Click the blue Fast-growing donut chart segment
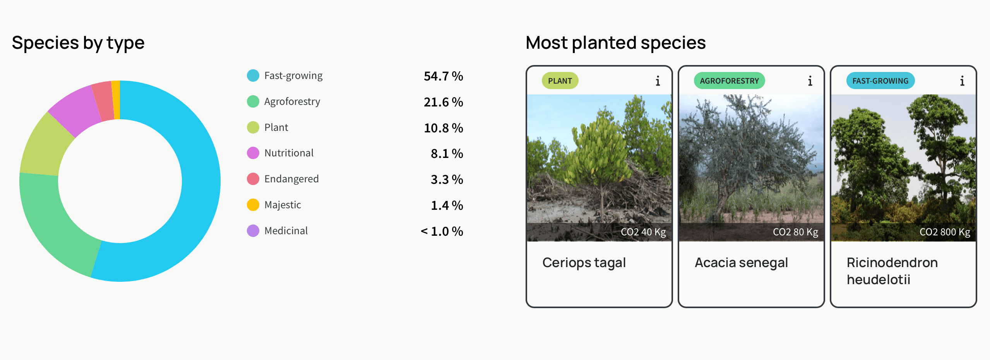 (x=201, y=181)
